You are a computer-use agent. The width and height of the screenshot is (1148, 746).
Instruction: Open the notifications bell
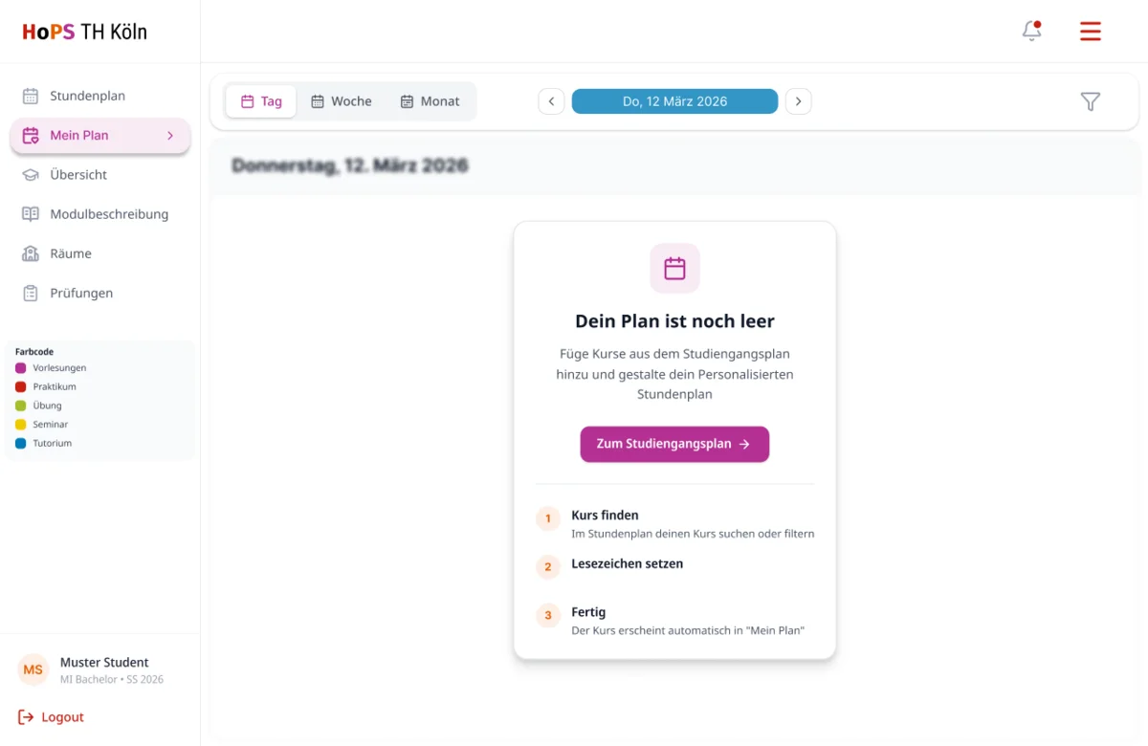1031,32
